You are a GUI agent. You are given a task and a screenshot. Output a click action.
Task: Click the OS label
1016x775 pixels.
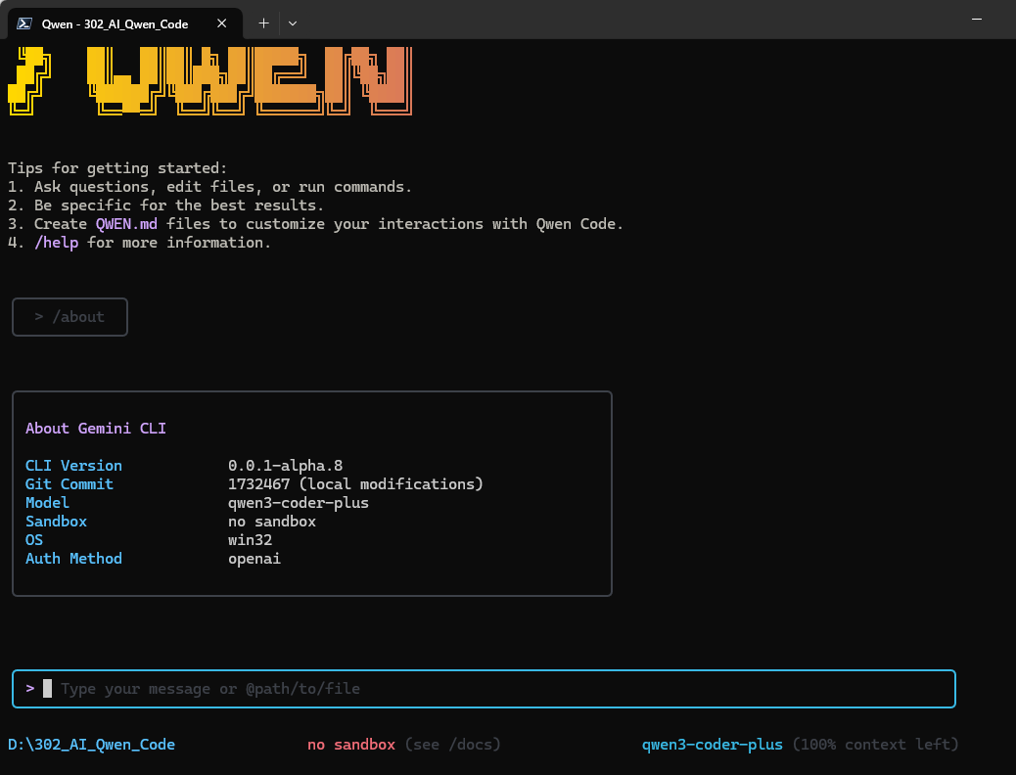click(x=34, y=540)
